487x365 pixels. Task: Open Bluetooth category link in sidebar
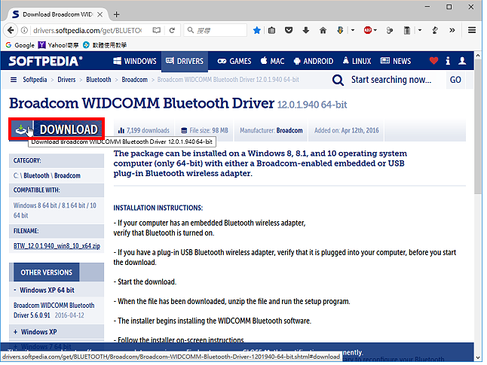(36, 175)
